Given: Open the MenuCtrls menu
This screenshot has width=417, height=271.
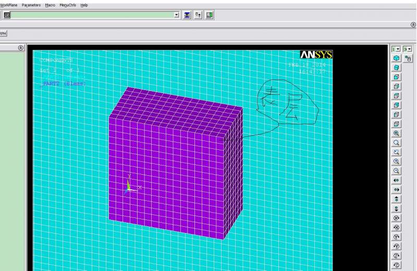Looking at the screenshot, I should (68, 5).
